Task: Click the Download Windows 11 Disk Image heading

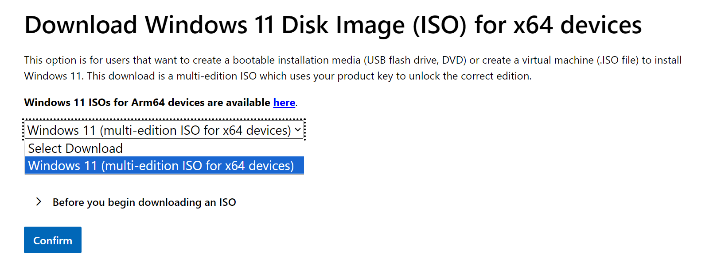Action: pos(332,25)
